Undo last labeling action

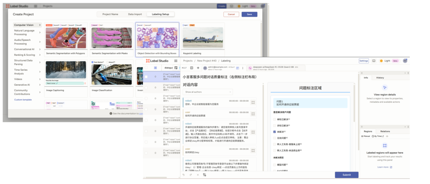(184, 175)
